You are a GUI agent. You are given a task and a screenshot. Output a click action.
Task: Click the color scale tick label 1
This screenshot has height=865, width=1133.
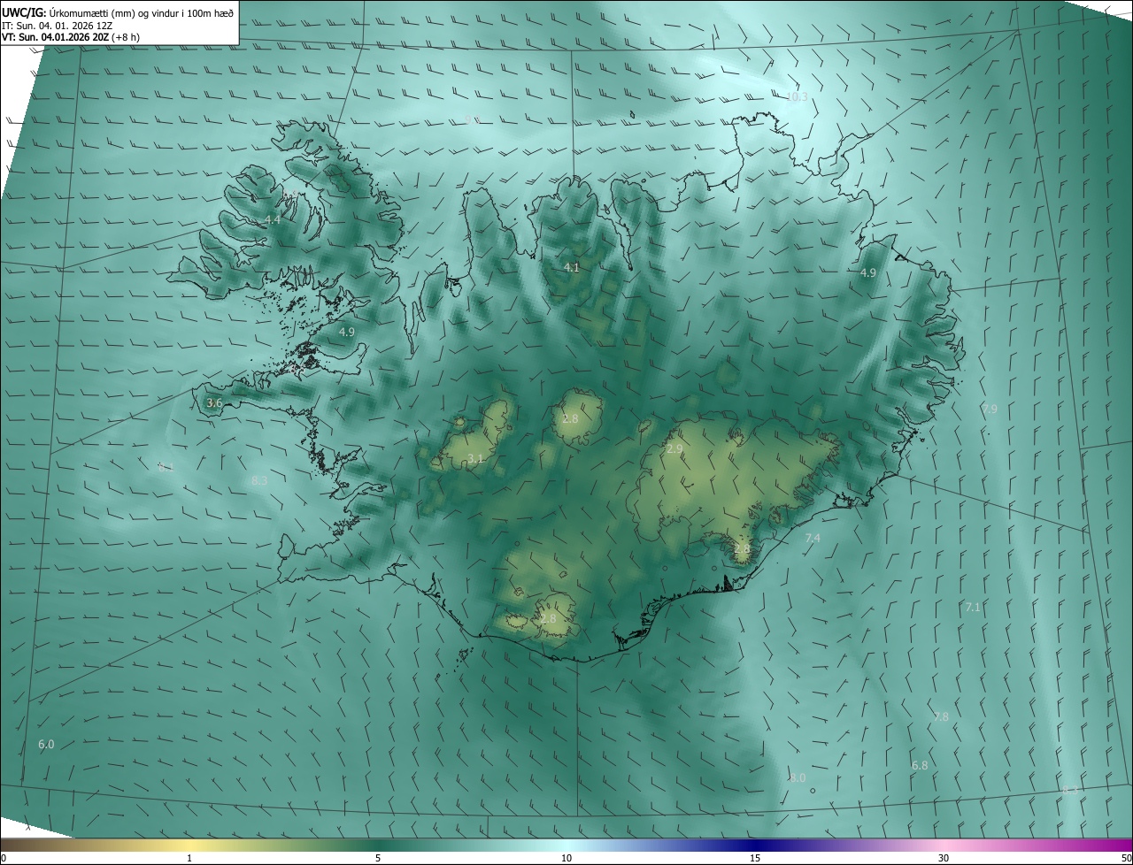(189, 858)
